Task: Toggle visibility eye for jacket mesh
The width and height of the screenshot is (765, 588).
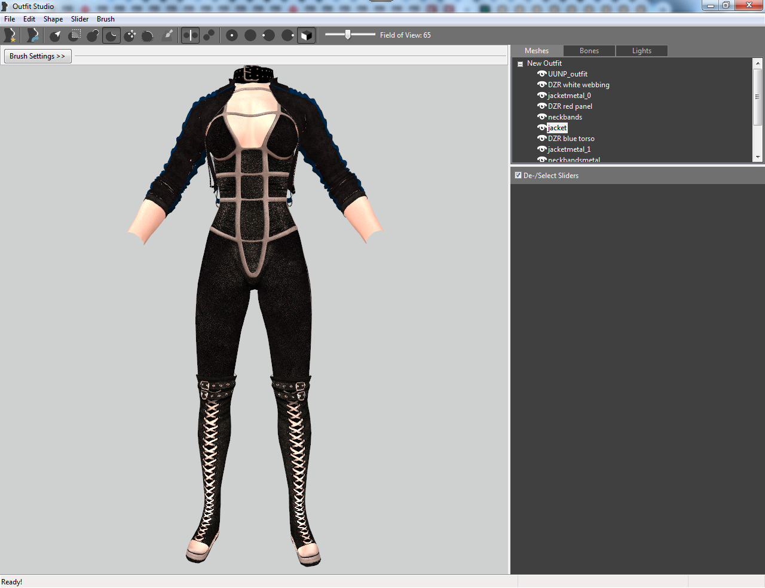Action: 542,128
